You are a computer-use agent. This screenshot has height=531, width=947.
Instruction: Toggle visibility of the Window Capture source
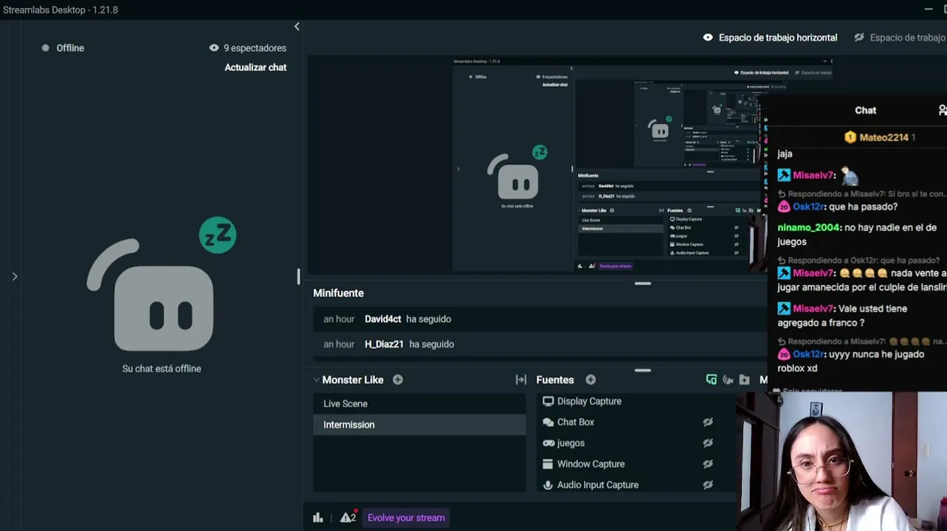pyautogui.click(x=708, y=464)
